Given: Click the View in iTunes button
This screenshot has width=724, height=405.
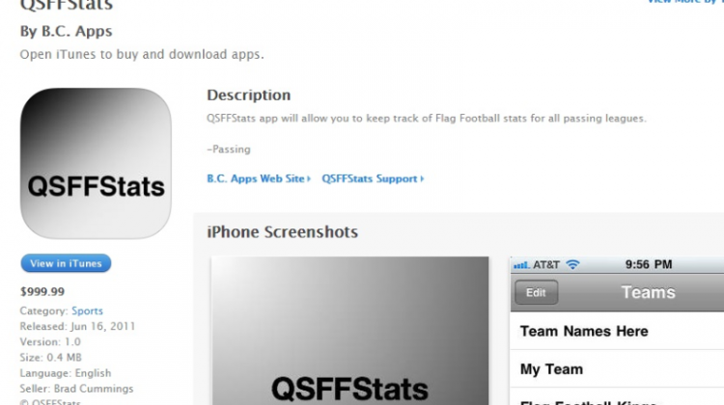Looking at the screenshot, I should click(x=66, y=263).
